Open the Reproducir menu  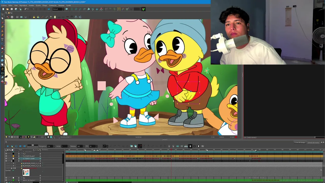tap(23, 5)
